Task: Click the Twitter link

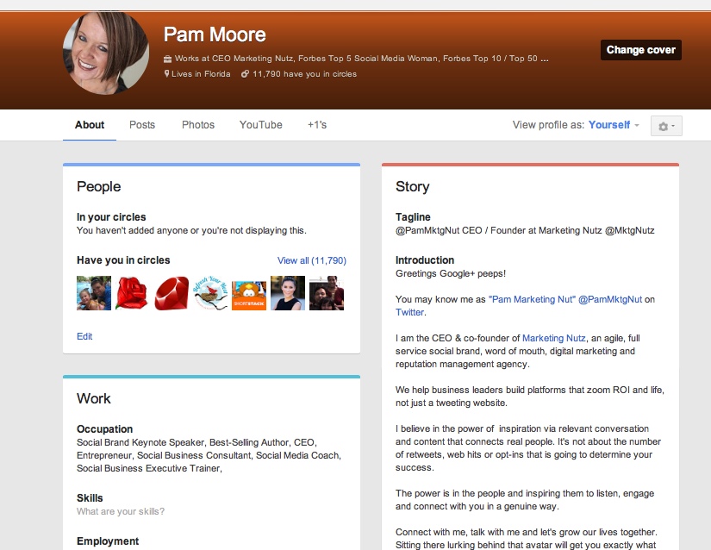Action: (410, 312)
